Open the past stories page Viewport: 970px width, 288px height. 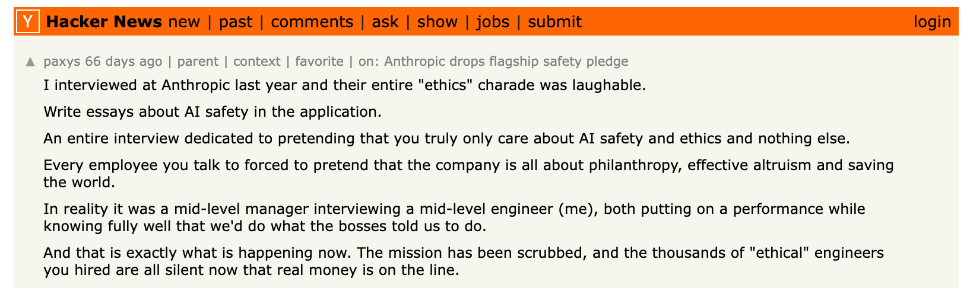[236, 22]
